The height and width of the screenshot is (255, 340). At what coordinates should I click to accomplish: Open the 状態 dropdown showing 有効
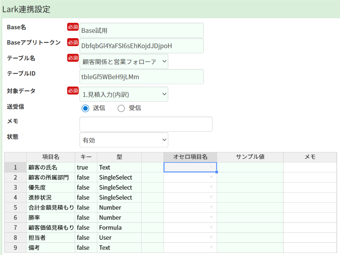(124, 140)
